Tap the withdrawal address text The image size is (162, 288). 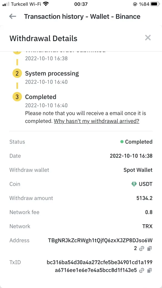(100, 240)
